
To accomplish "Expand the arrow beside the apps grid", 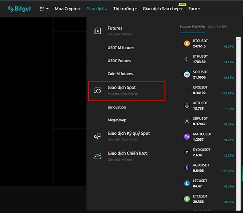I will [47, 9].
